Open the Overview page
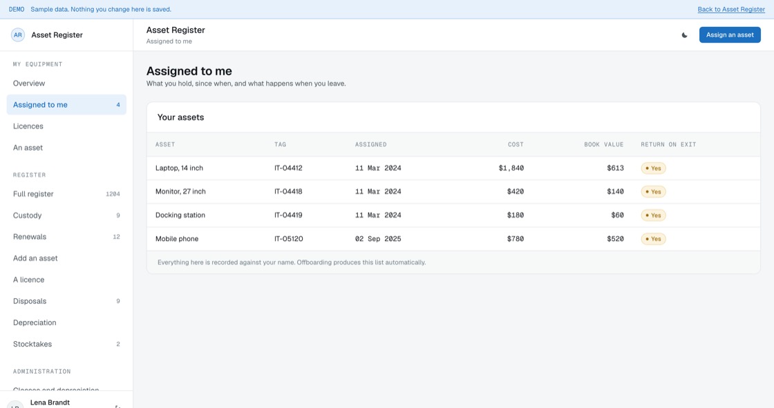The width and height of the screenshot is (774, 408). point(66,84)
